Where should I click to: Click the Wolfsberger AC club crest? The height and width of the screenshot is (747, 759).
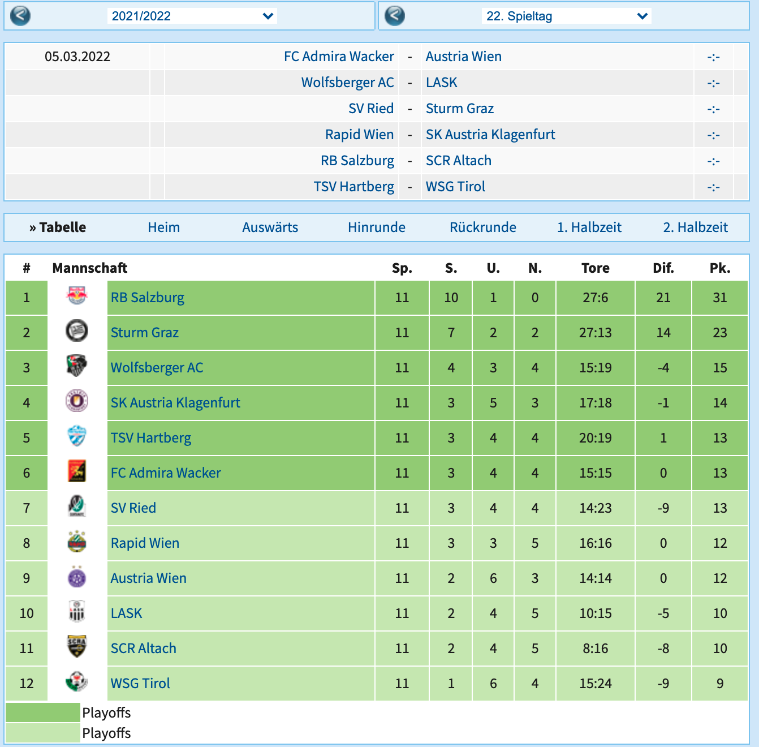[77, 367]
